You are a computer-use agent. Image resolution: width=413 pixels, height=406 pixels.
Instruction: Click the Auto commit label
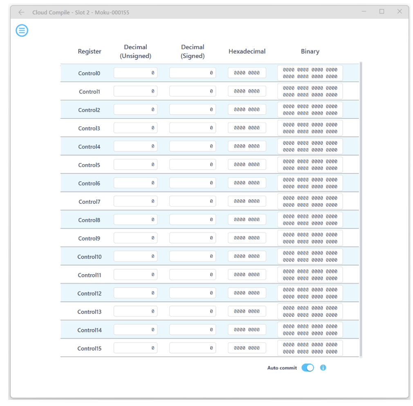(282, 368)
